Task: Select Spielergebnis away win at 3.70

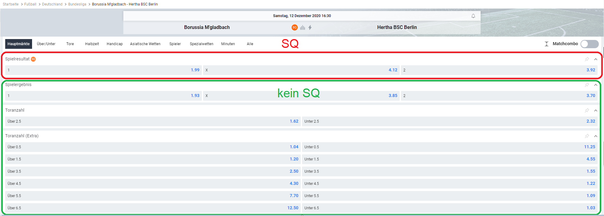Action: point(499,96)
